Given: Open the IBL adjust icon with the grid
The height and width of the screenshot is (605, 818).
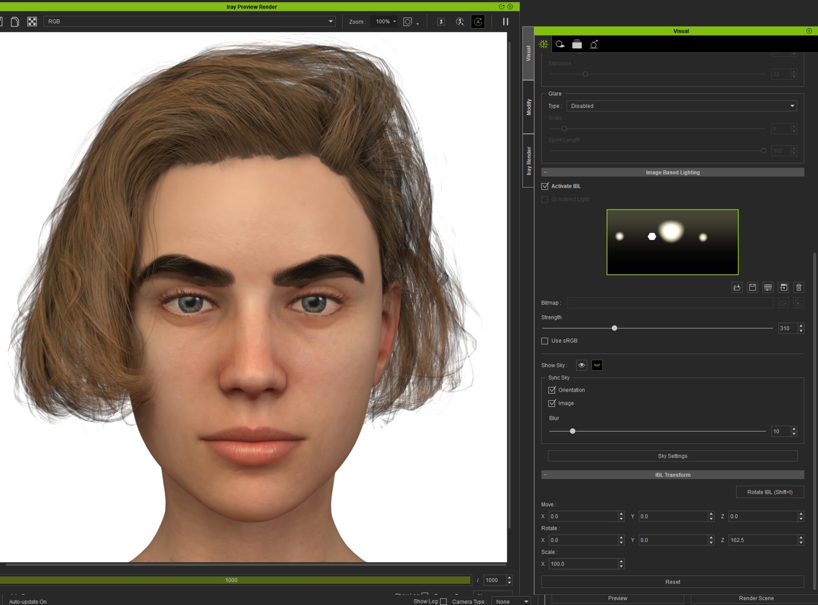Looking at the screenshot, I should point(768,287).
